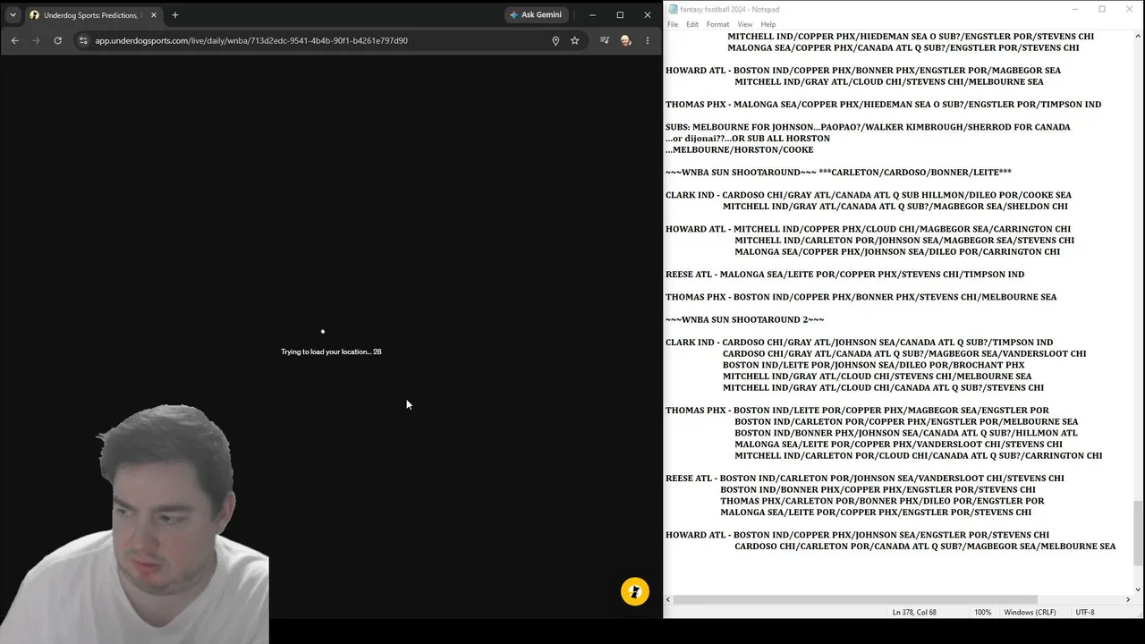View site information icon in address bar

tap(83, 40)
